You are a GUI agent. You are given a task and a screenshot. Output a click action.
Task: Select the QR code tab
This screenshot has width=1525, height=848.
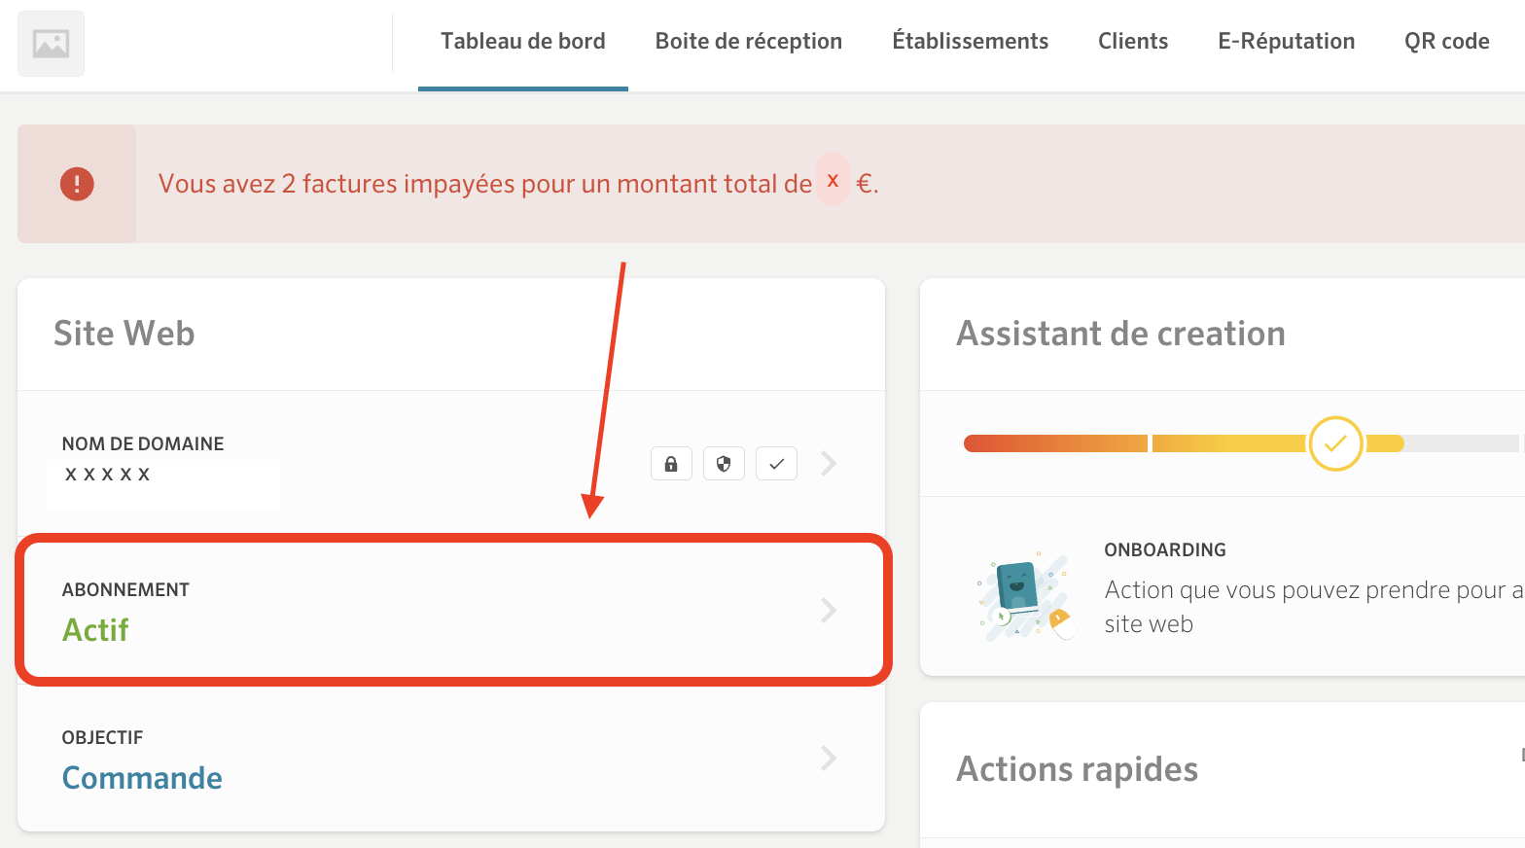tap(1447, 42)
